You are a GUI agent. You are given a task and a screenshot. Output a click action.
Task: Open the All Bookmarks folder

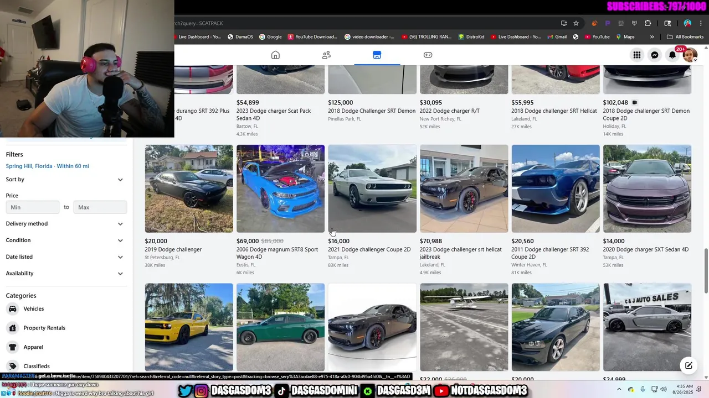685,37
